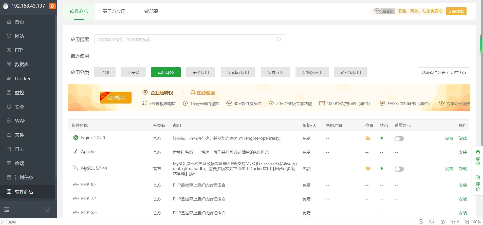Viewport: 483px width, 225px height.
Task: Click the 立即购买 banner button
Action: click(x=116, y=98)
